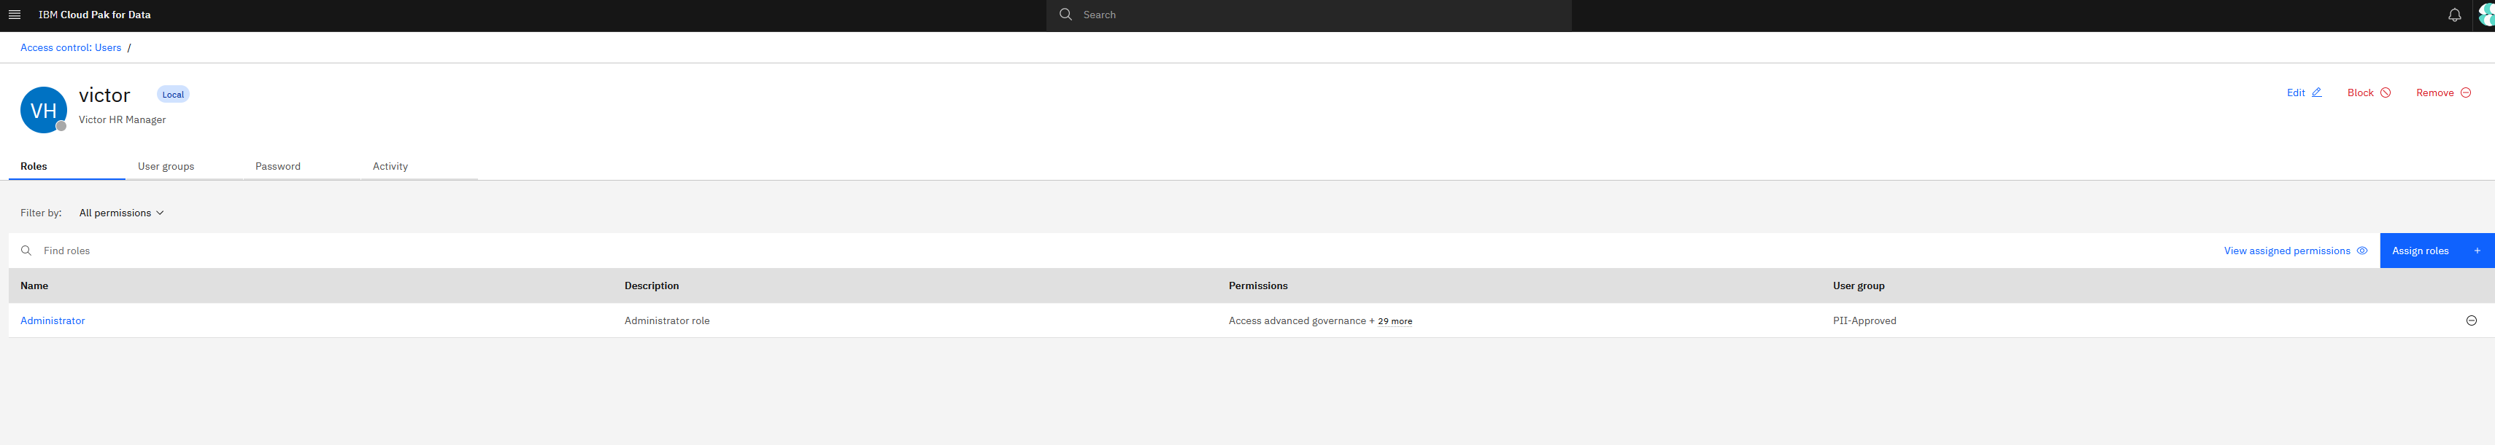Click the global search magnifier icon
The width and height of the screenshot is (2495, 445).
(x=1065, y=15)
